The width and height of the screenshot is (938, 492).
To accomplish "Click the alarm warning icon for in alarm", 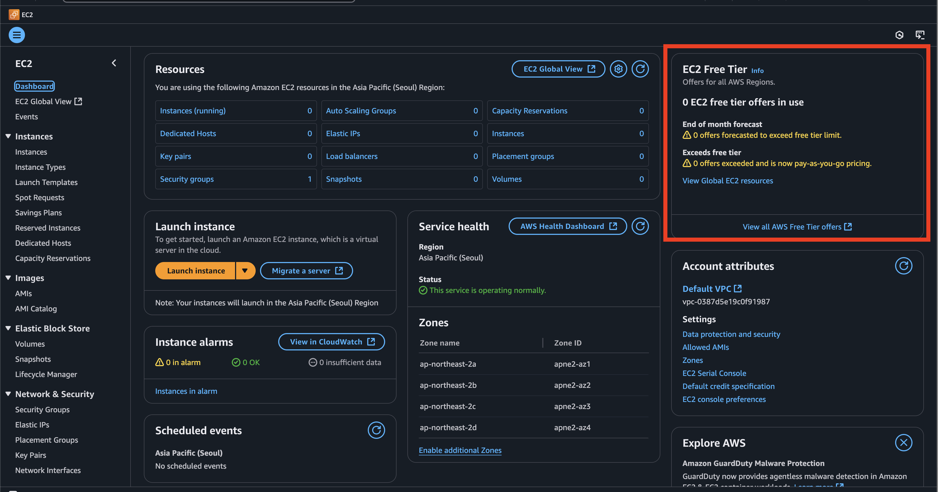I will tap(160, 362).
